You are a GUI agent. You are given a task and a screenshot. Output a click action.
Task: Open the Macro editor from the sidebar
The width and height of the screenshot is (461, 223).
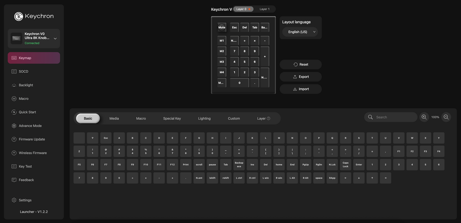coord(23,98)
